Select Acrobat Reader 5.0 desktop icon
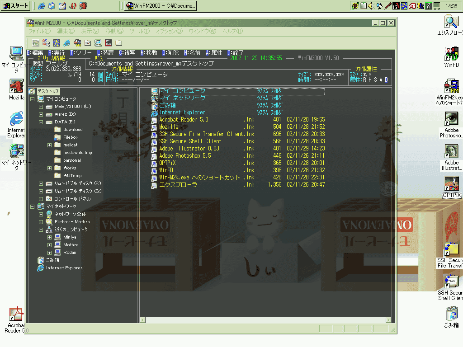 [x=16, y=320]
